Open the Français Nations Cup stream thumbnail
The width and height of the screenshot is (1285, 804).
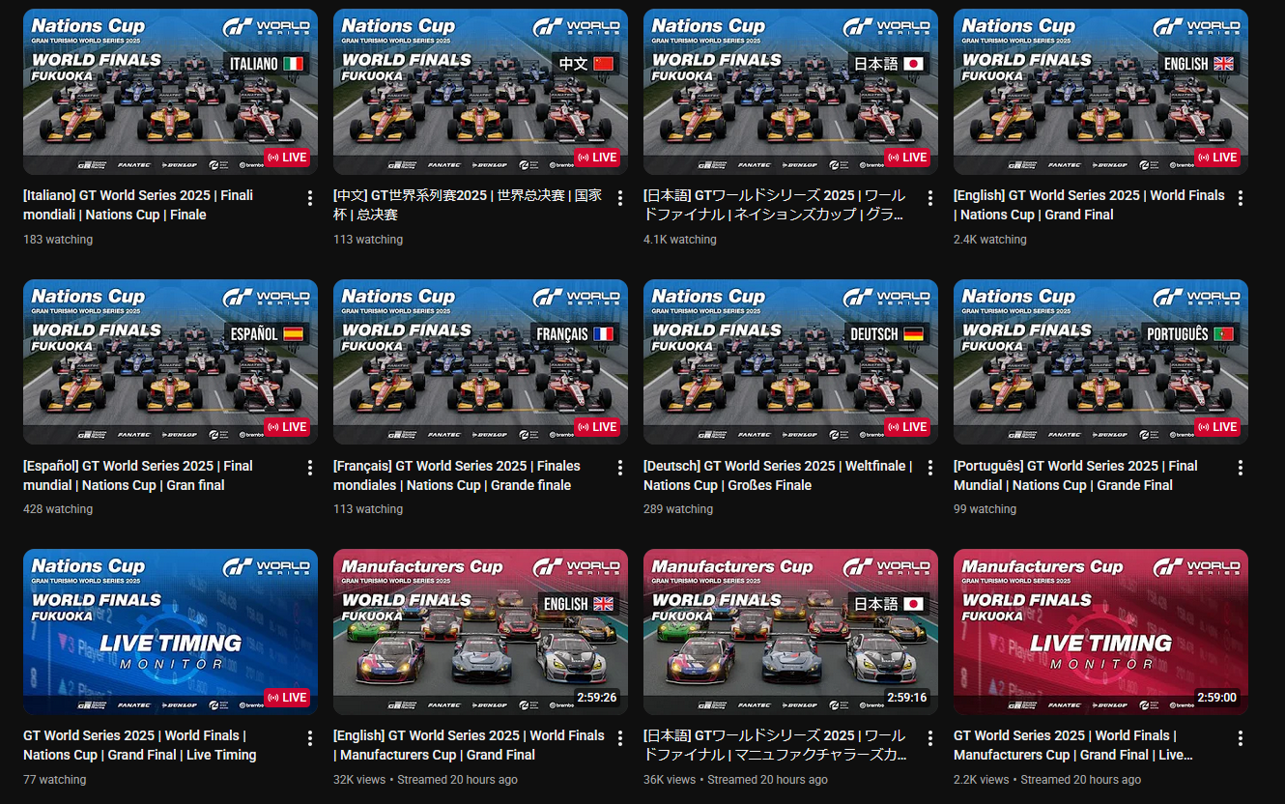point(480,362)
